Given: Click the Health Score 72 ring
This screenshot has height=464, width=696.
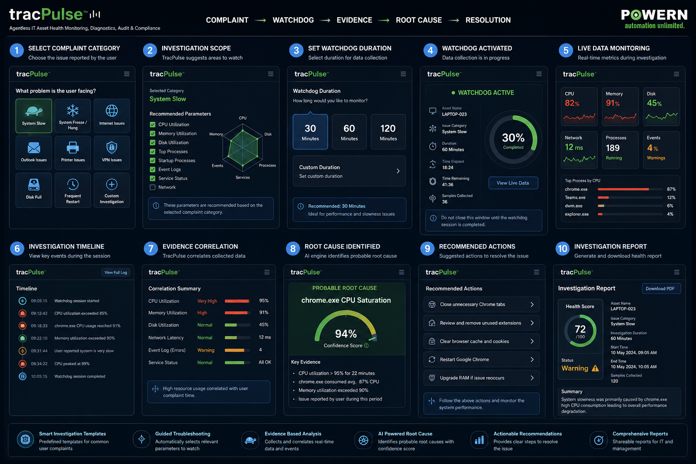Looking at the screenshot, I should click(x=580, y=332).
